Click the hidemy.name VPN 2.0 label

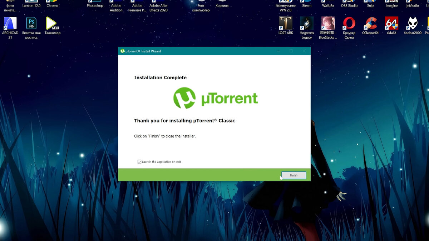pos(286,8)
